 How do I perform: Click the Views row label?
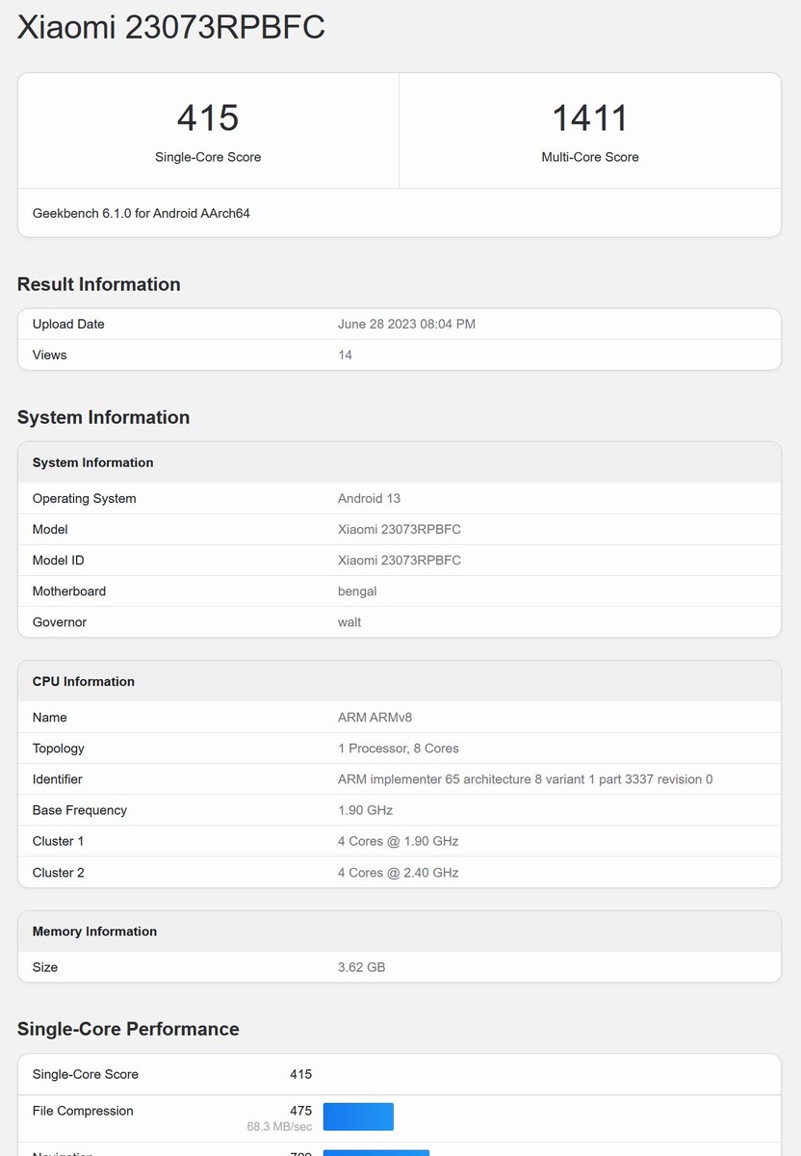coord(50,355)
